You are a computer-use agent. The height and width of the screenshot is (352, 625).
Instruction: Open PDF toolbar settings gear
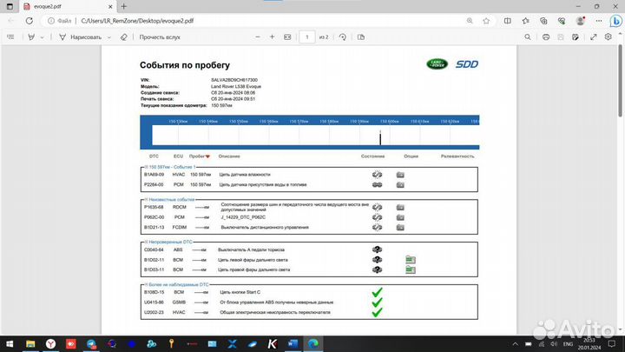click(x=608, y=37)
